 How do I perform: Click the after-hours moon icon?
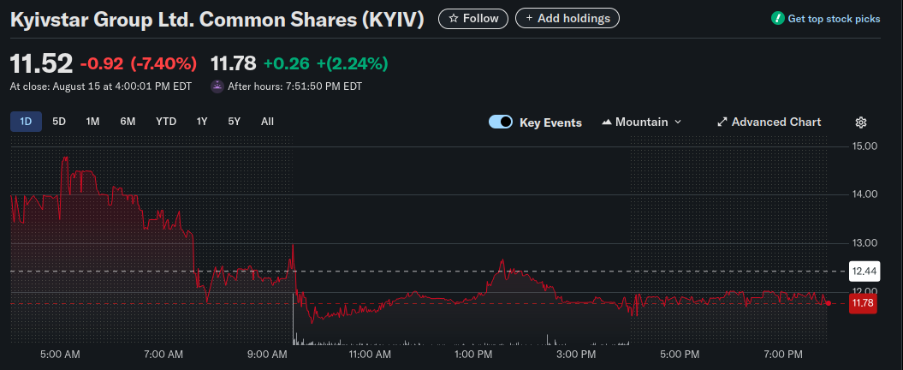pos(217,87)
